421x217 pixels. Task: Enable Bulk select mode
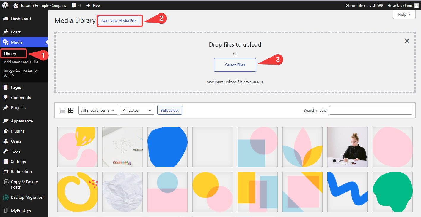(x=169, y=110)
